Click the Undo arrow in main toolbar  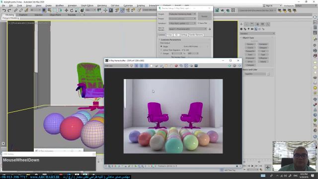coord(4,10)
